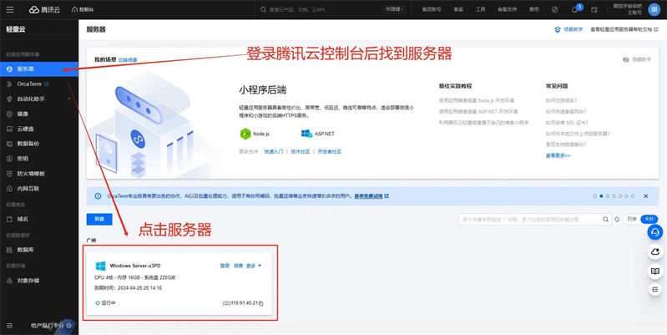
Task: Click 给产品打个分 rating link
Action: tap(51, 326)
